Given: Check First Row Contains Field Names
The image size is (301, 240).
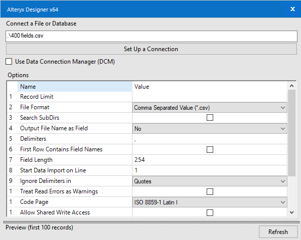Looking at the screenshot, I should [210, 149].
